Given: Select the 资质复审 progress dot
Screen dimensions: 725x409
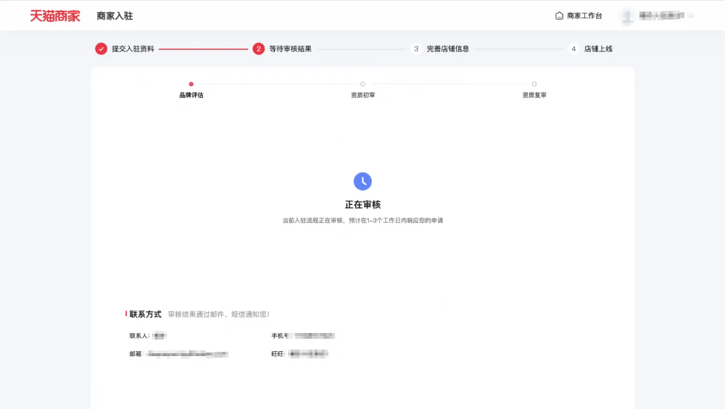Looking at the screenshot, I should (534, 84).
